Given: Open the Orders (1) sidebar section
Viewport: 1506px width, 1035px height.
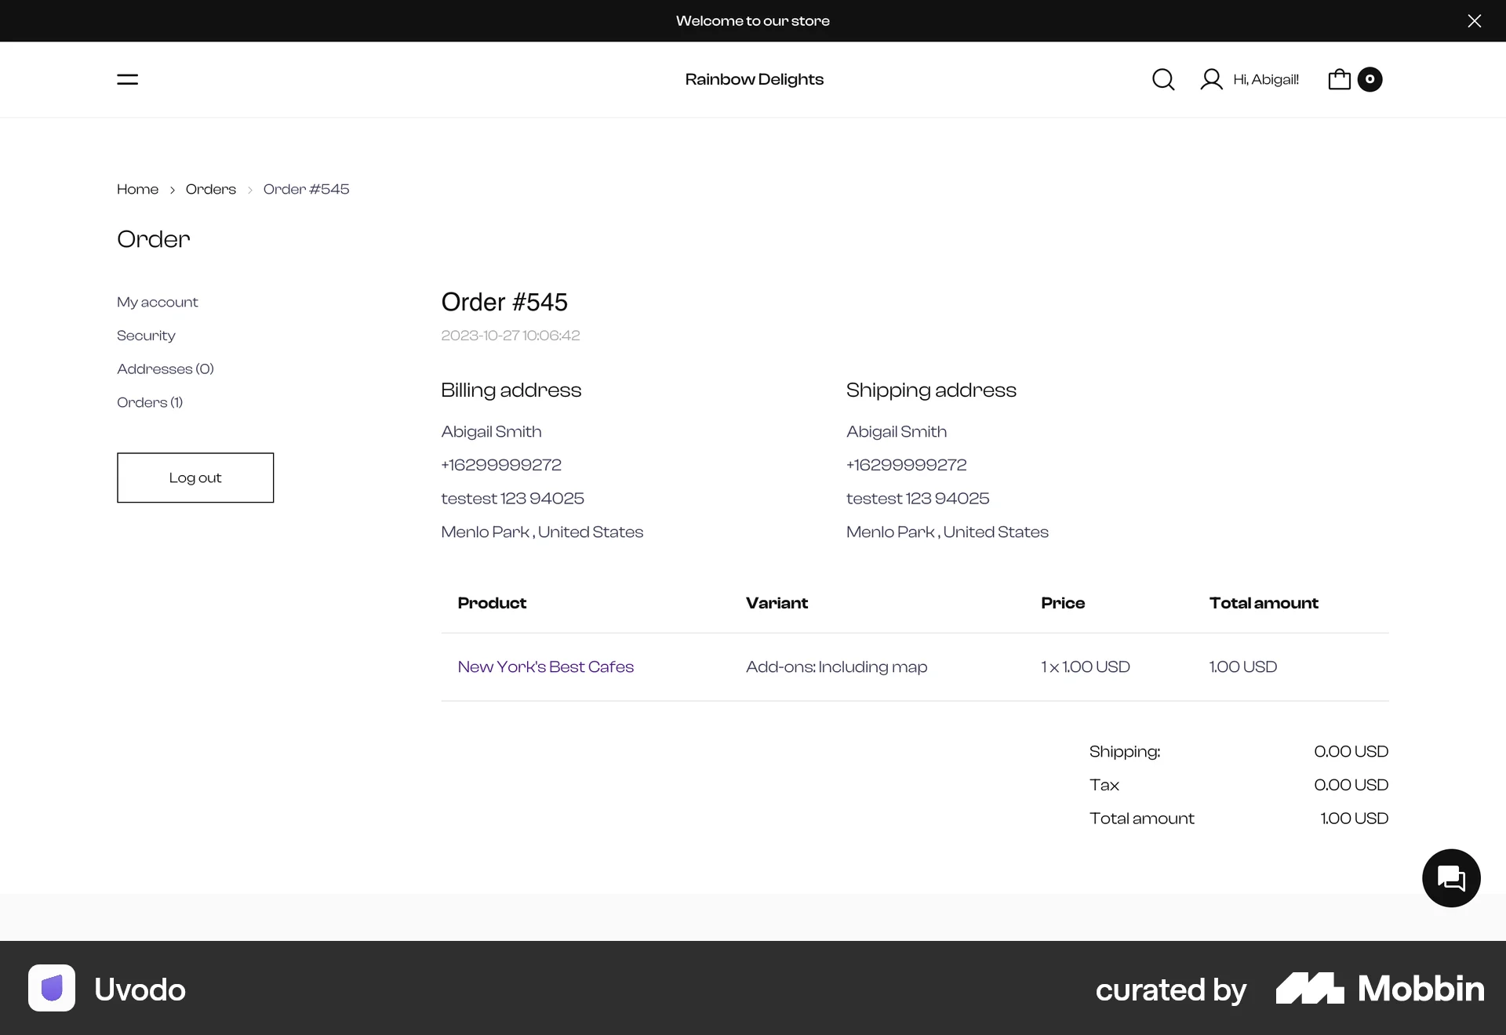Looking at the screenshot, I should click(150, 402).
